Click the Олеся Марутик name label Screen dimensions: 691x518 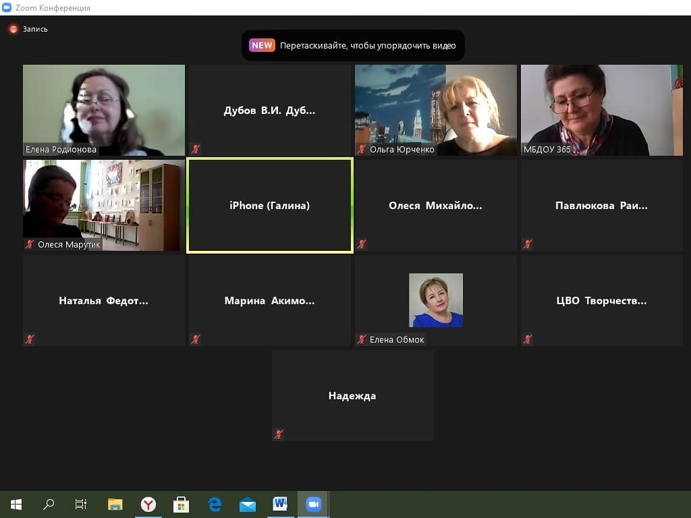point(70,244)
